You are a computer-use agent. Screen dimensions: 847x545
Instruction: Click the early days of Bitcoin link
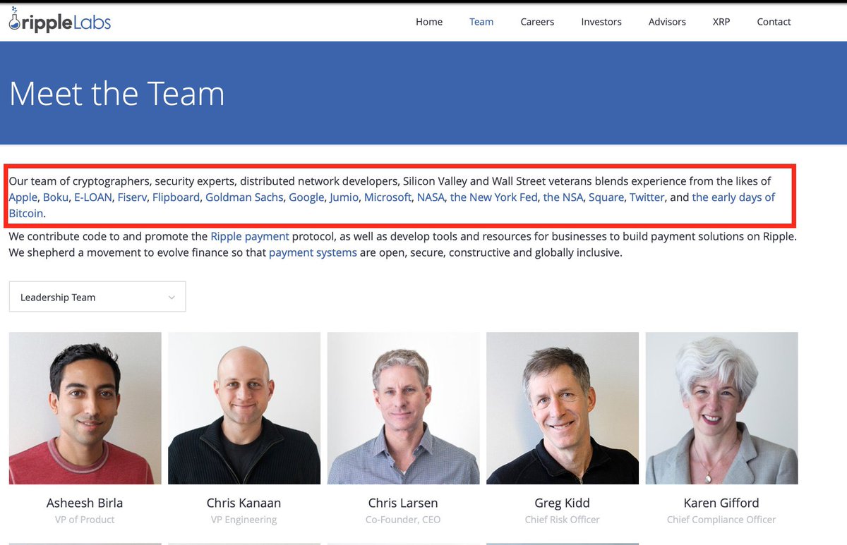click(733, 197)
